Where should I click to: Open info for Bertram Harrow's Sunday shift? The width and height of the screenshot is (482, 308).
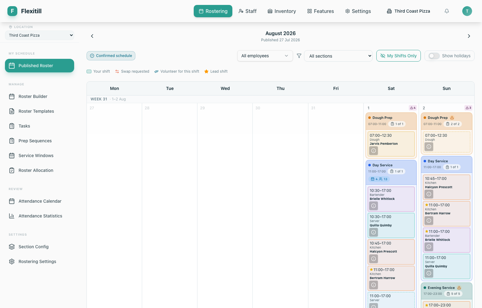tap(429, 221)
